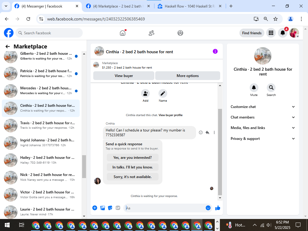Send "Sorry, it's not available." response
308x231 pixels.
pyautogui.click(x=133, y=177)
